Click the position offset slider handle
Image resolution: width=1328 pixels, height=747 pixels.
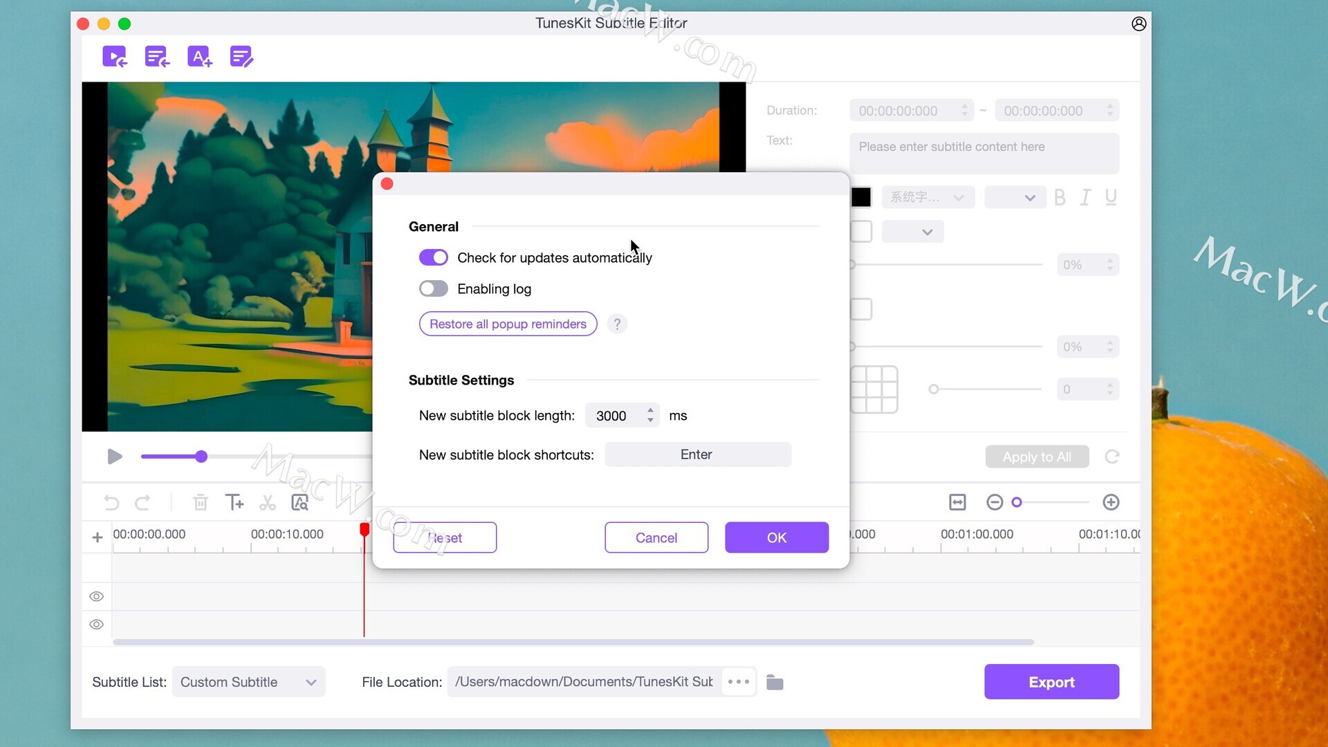click(x=934, y=389)
